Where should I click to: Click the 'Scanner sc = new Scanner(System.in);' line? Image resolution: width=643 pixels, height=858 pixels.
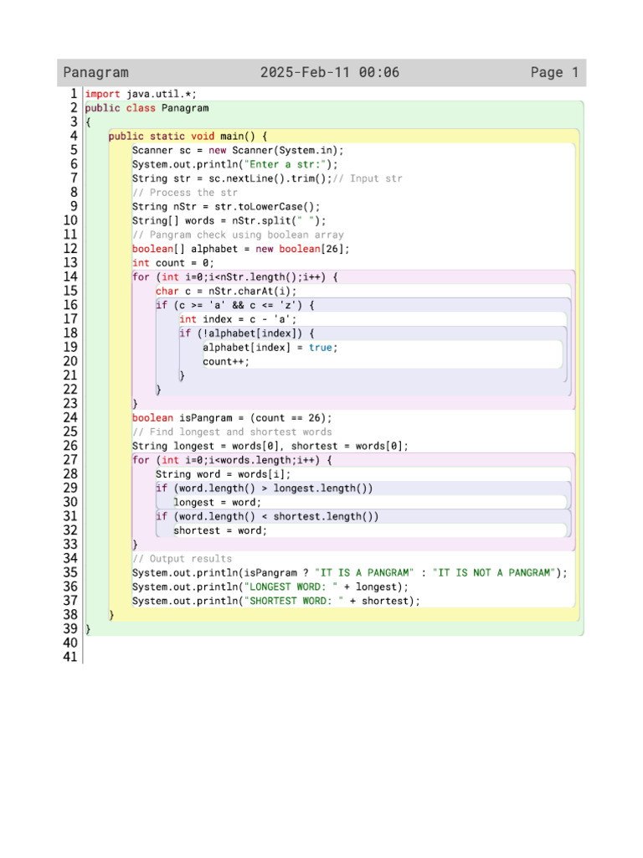238,151
